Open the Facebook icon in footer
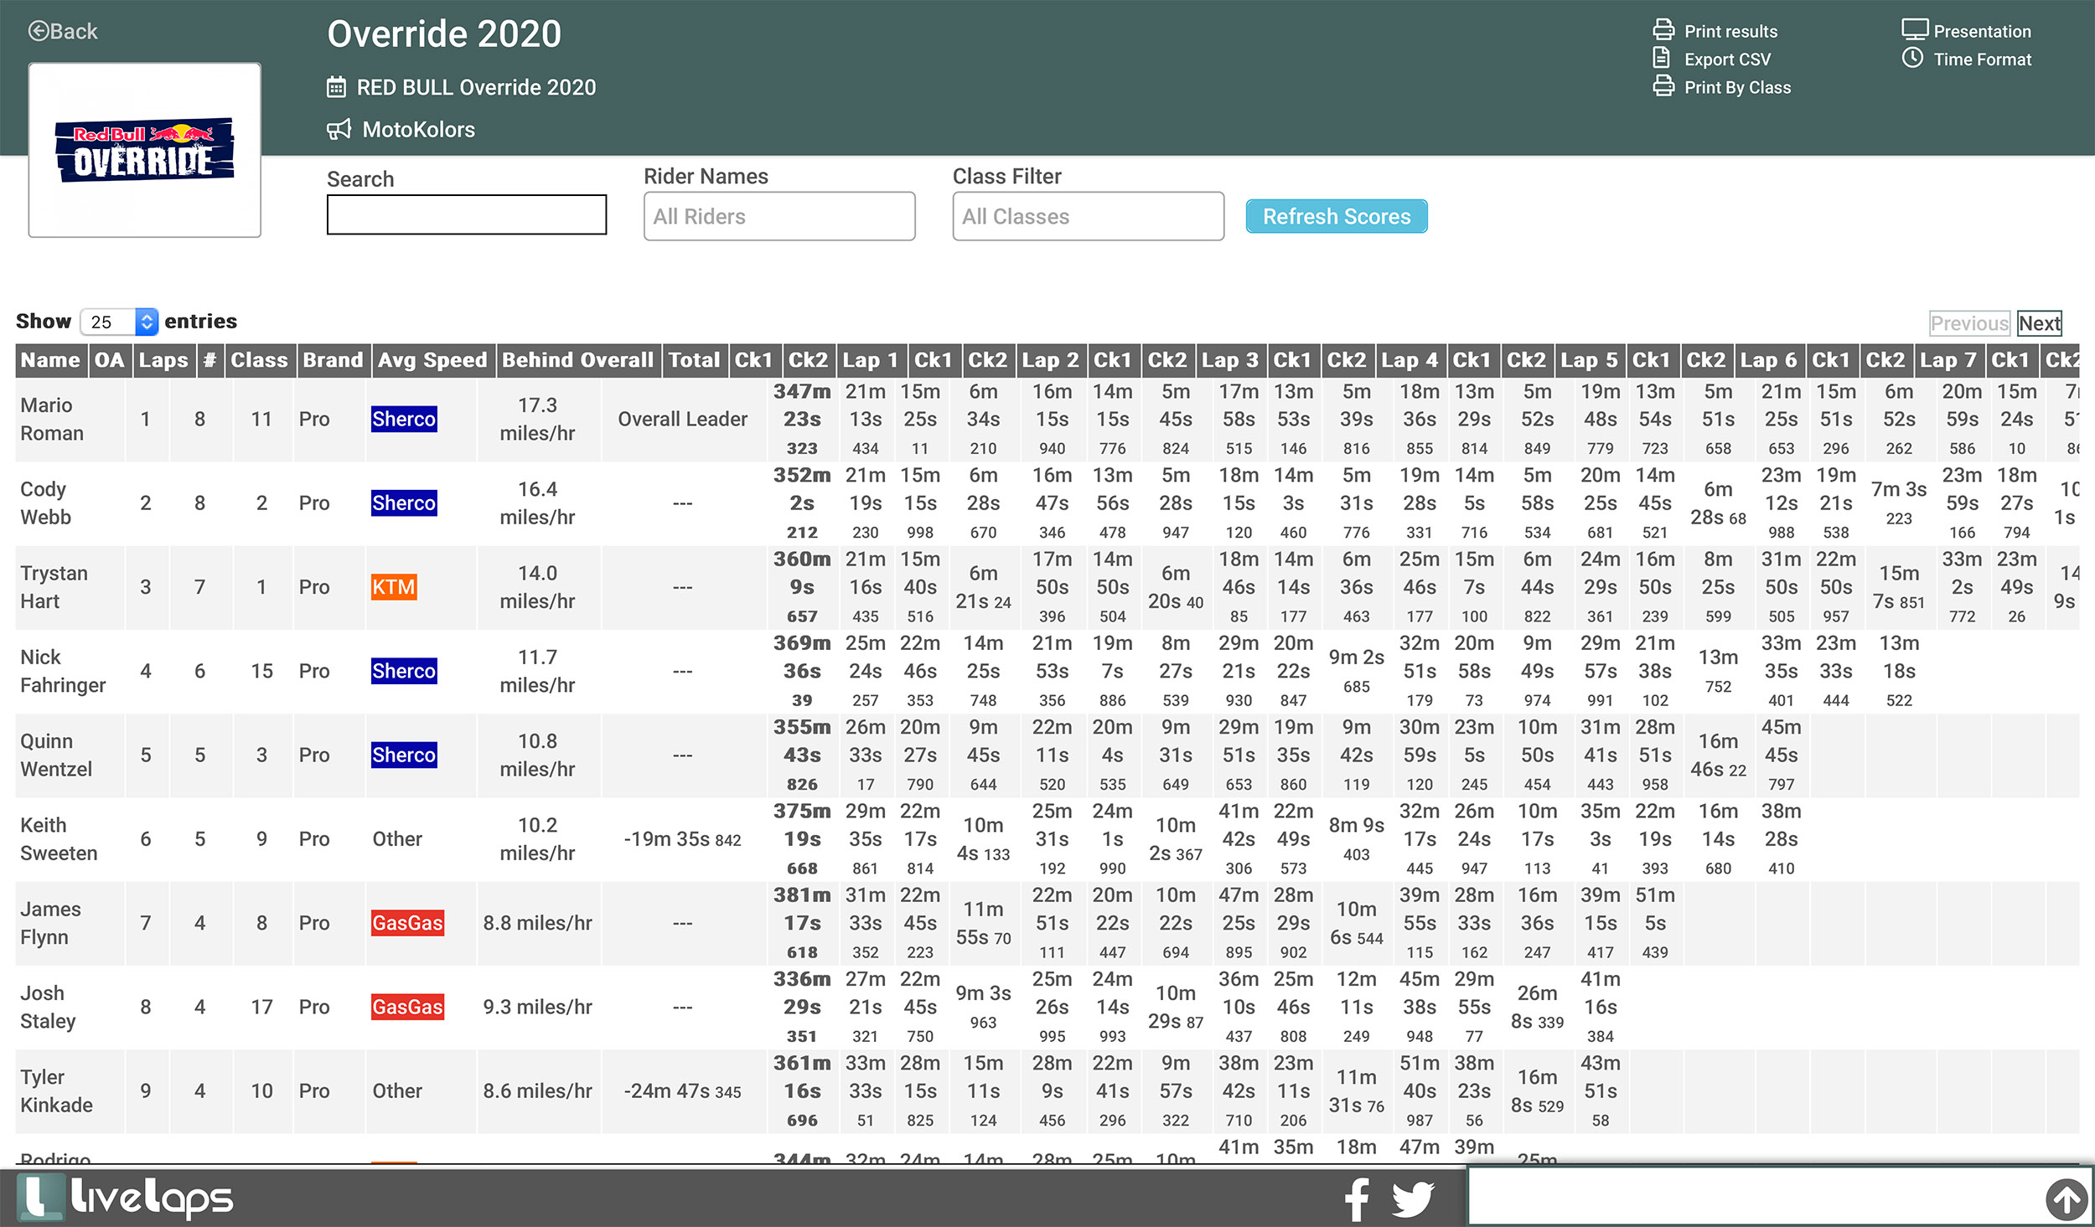 pyautogui.click(x=1357, y=1199)
